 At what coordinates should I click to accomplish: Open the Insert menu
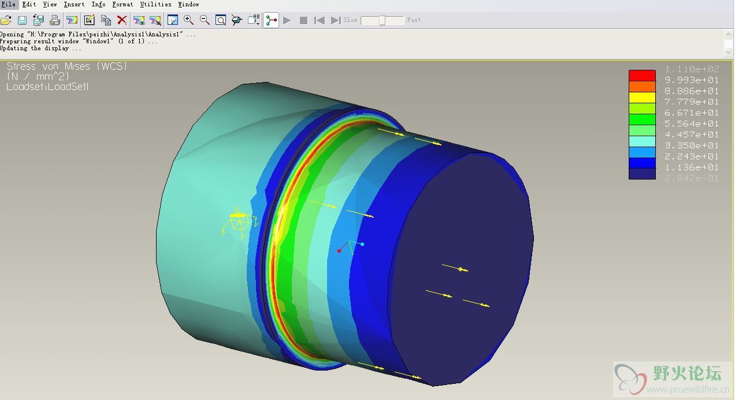tap(74, 4)
